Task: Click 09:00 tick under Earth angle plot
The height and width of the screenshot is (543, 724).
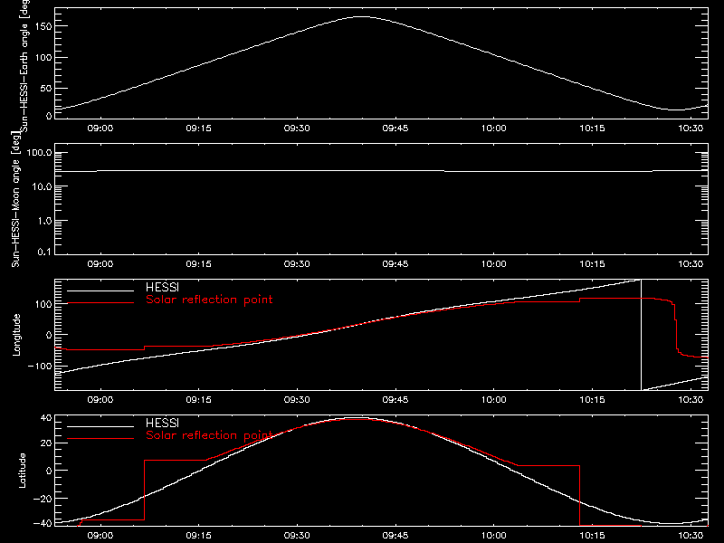Action: coord(100,129)
